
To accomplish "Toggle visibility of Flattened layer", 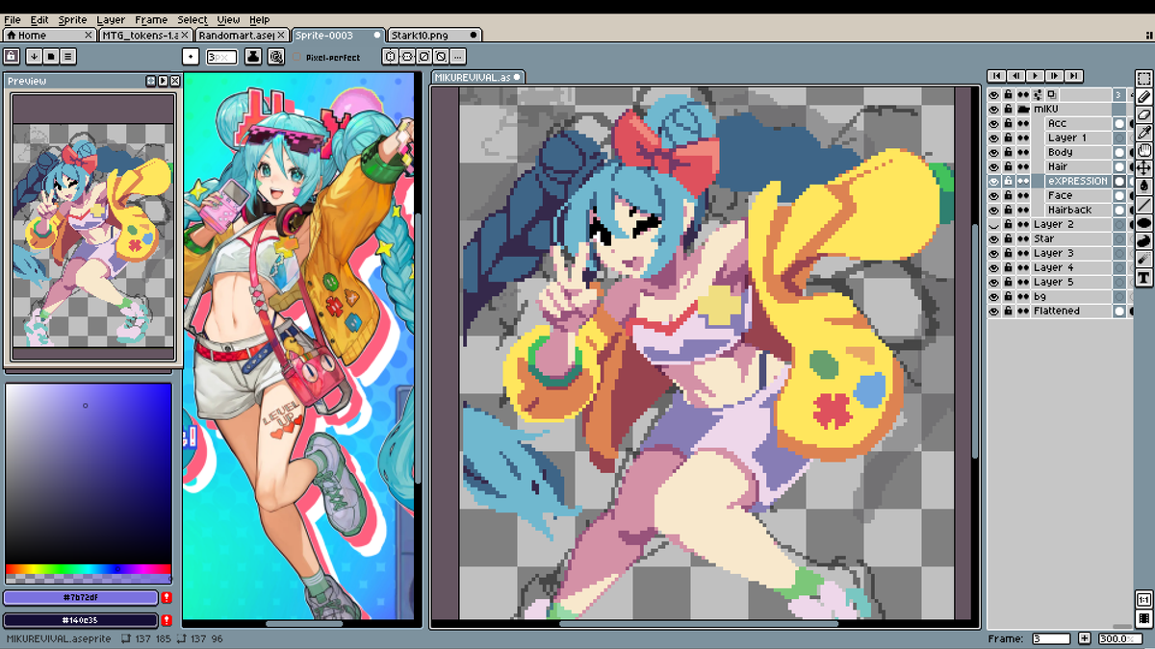I will (x=994, y=311).
